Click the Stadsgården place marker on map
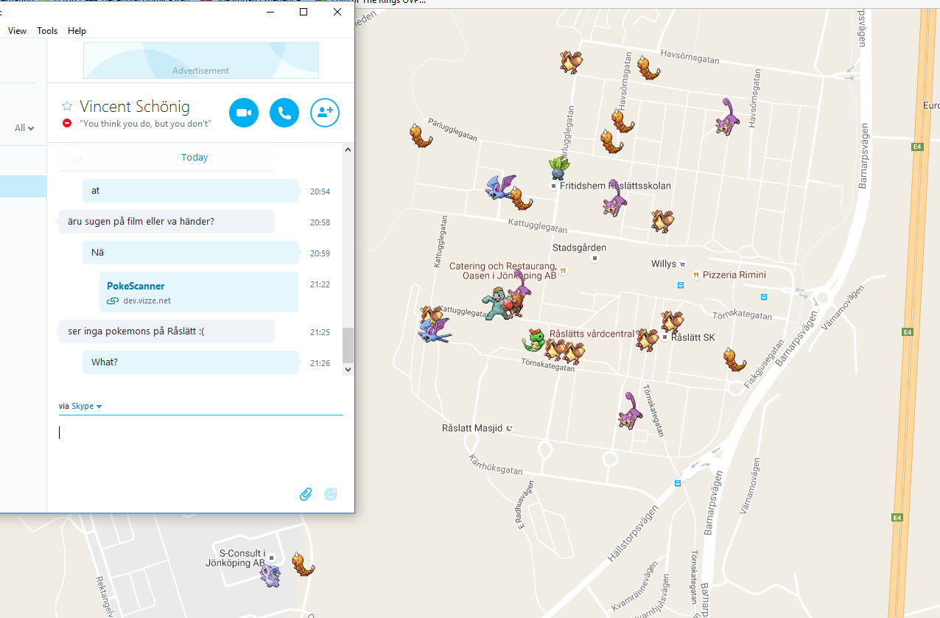 click(x=595, y=259)
